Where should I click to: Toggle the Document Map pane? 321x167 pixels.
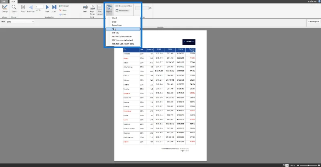(124, 6)
